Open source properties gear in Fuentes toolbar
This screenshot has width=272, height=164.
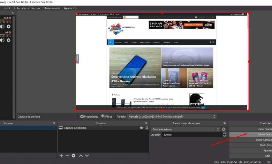tap(74, 156)
